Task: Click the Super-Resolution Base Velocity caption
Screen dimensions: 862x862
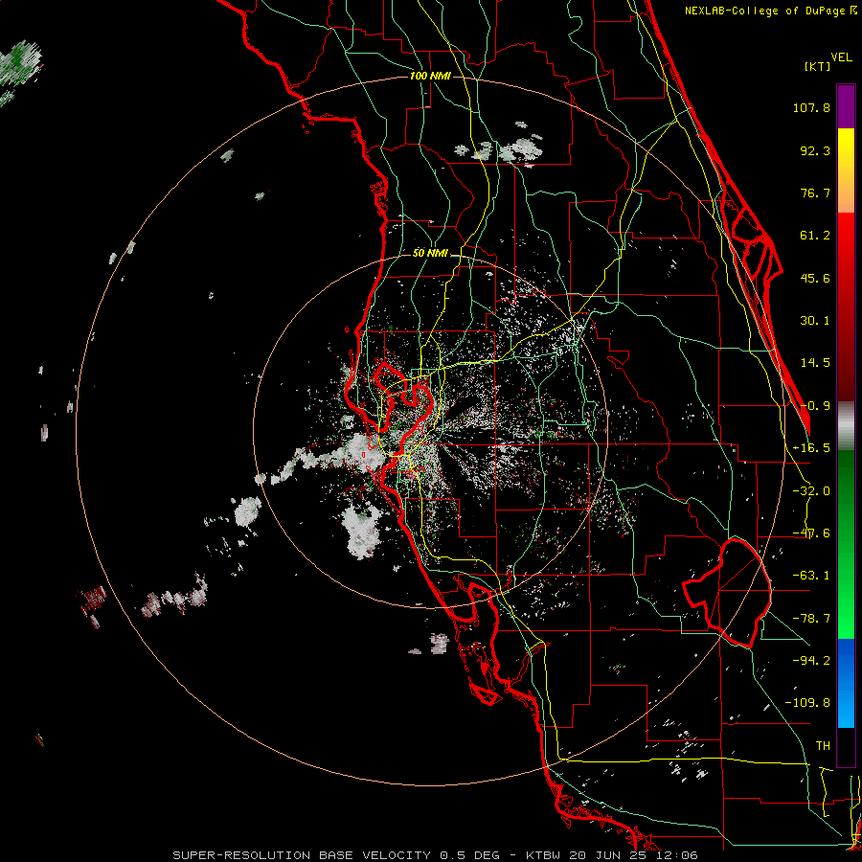Action: tap(436, 855)
